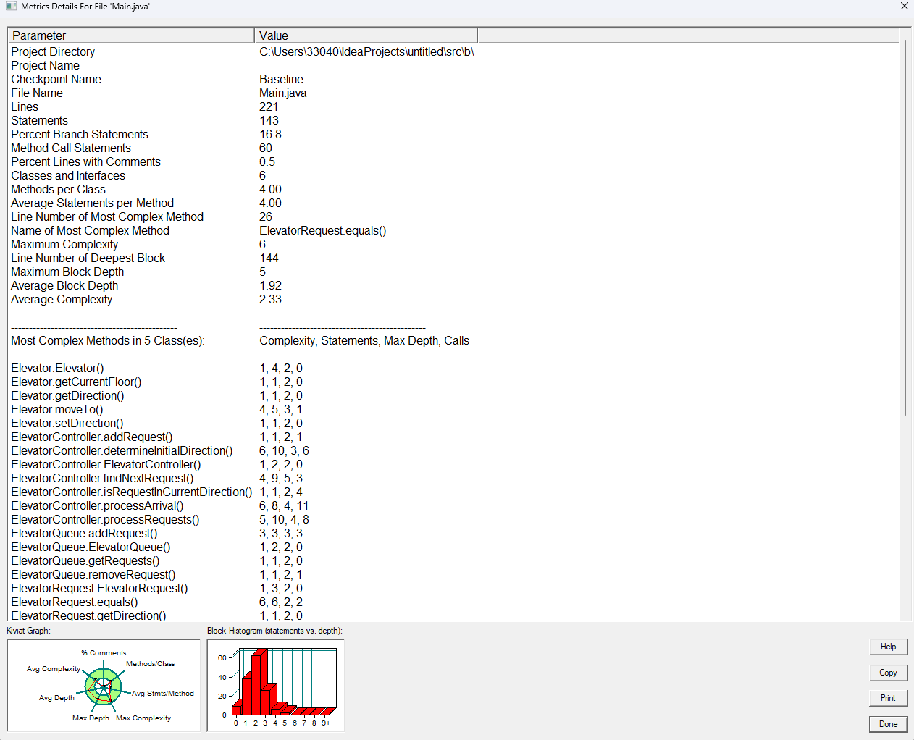Viewport: 914px width, 740px height.
Task: Select Classes and Interfaces row
Action: [243, 176]
